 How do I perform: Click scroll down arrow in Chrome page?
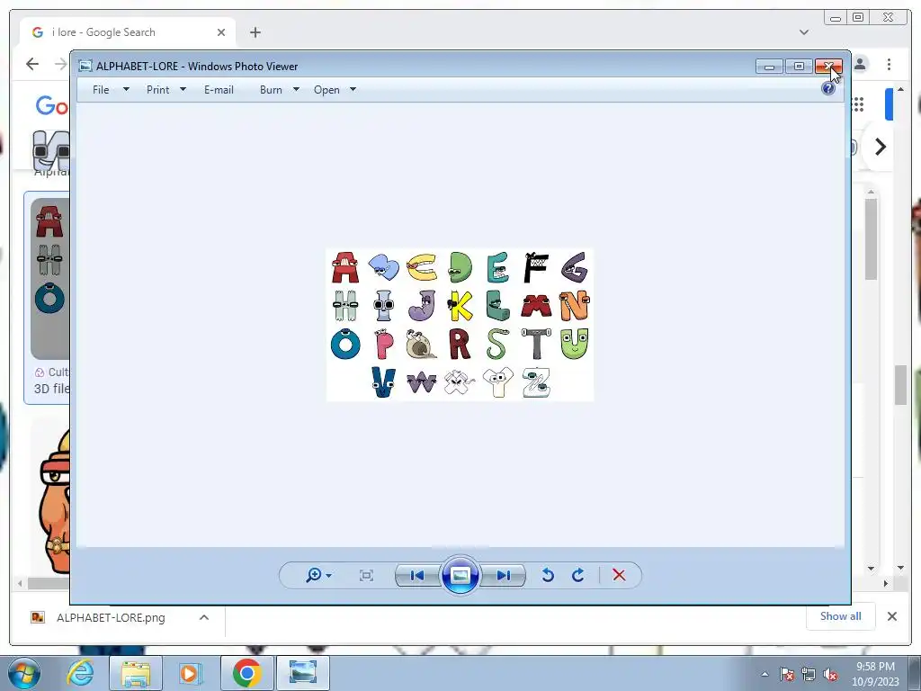900,569
